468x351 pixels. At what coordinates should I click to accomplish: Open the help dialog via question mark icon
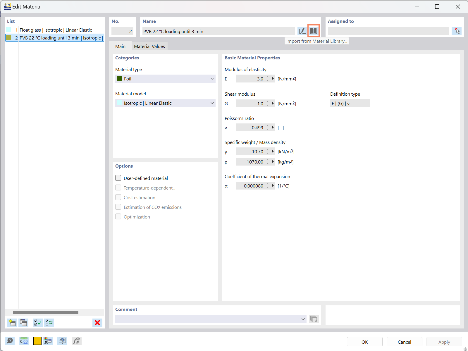10,341
